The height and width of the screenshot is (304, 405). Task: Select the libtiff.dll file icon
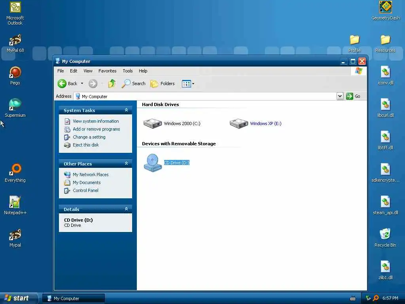click(x=385, y=141)
